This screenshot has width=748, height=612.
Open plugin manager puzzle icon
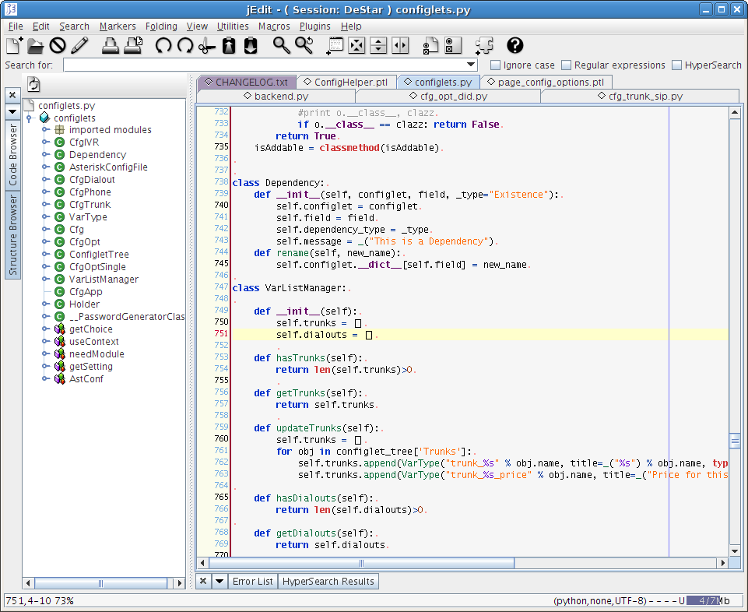(x=484, y=46)
